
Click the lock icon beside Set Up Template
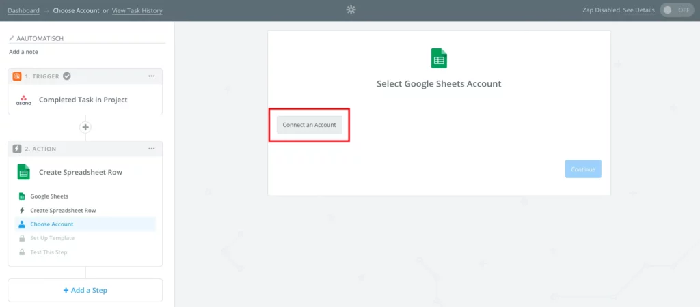[21, 238]
